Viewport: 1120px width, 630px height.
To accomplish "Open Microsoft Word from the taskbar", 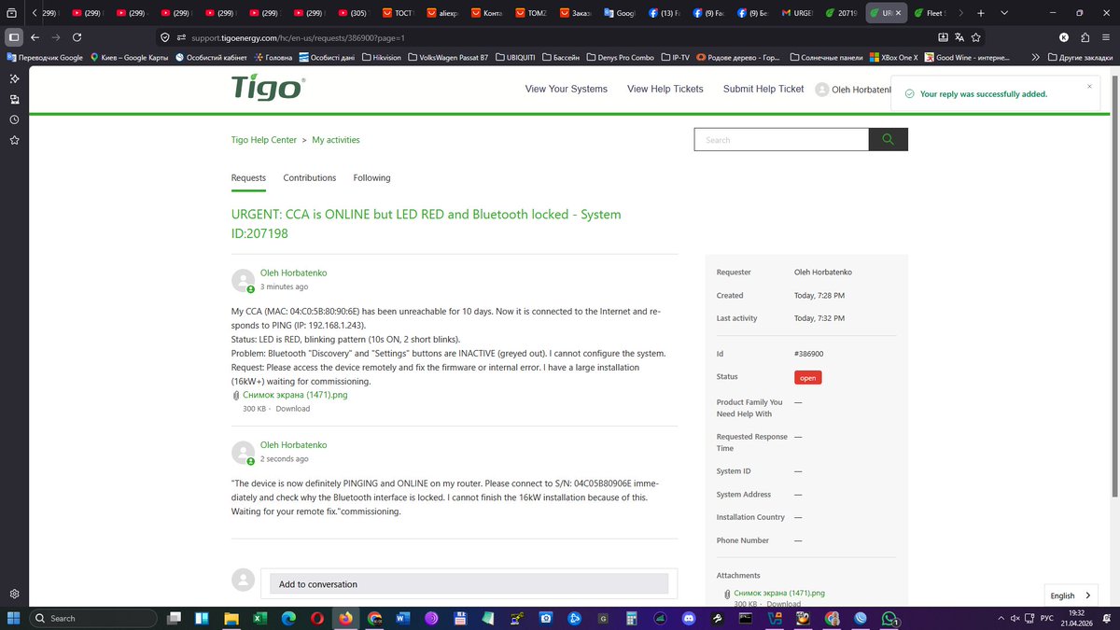I will coord(403,618).
